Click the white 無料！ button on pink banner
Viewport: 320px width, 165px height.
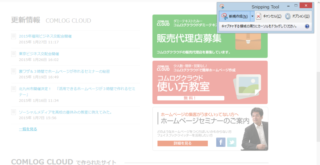(x=190, y=98)
